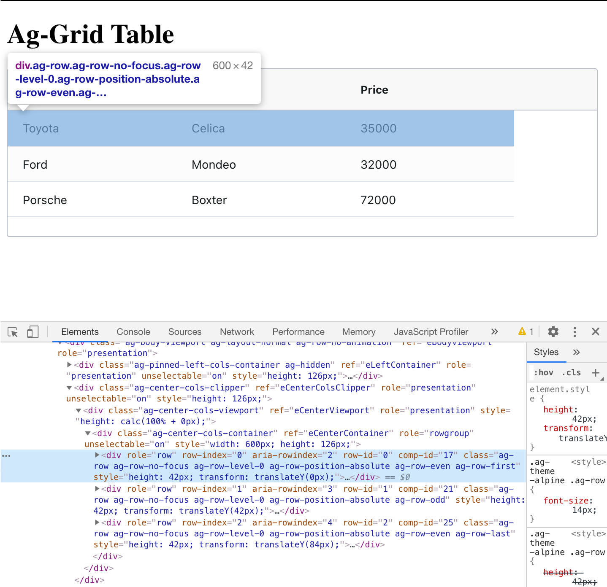Toggle the :hov element state panel
This screenshot has width=607, height=587.
click(544, 372)
